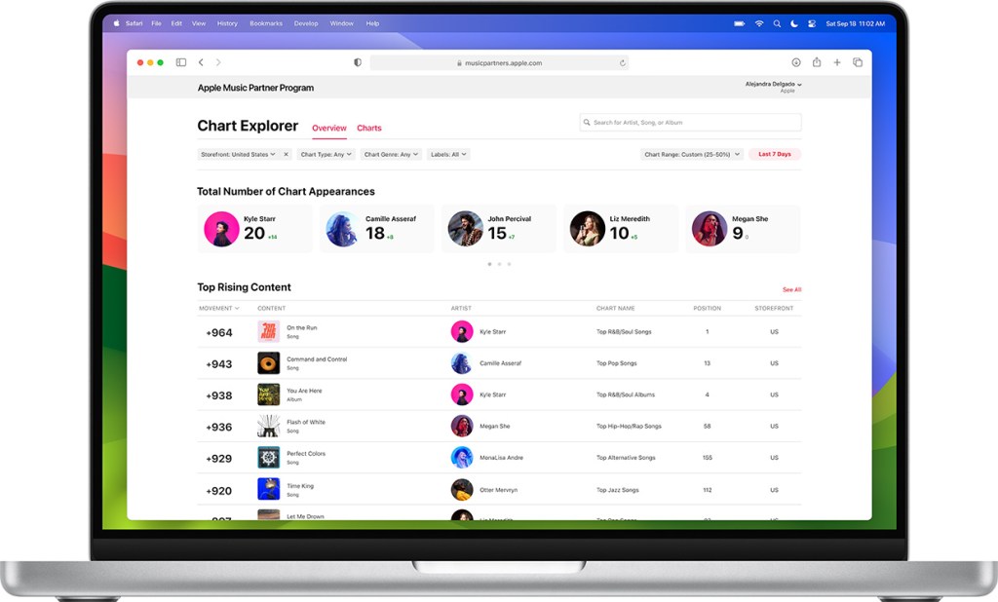Show Safari downloads
The height and width of the screenshot is (602, 998).
pos(796,62)
